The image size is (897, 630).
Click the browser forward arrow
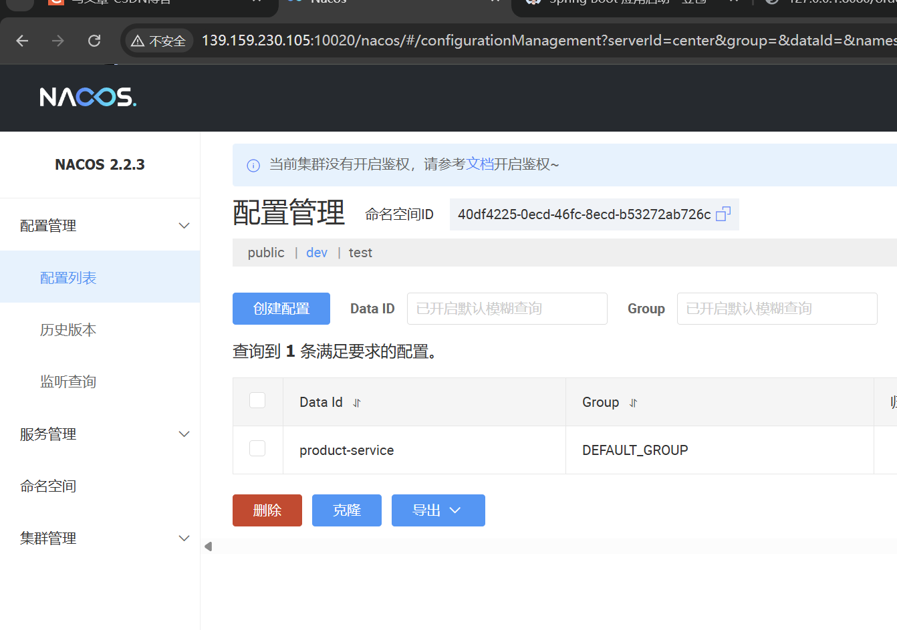[58, 41]
